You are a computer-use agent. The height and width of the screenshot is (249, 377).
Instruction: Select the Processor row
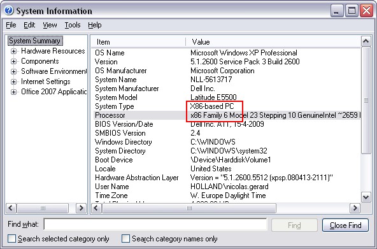(x=226, y=115)
